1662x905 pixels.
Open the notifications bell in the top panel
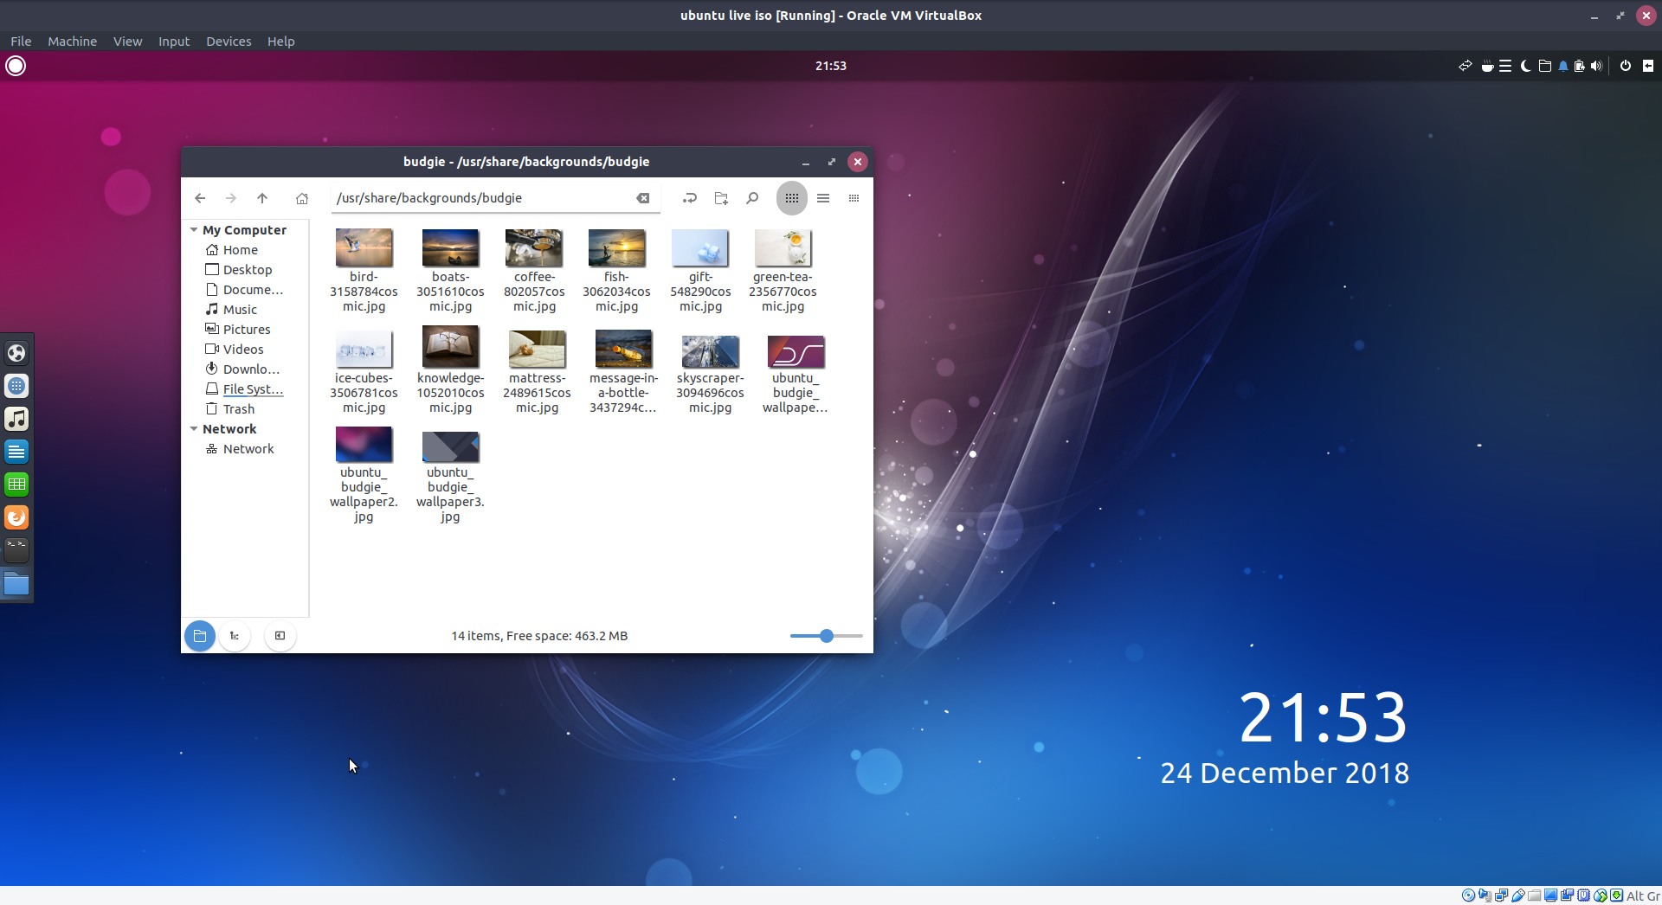pos(1563,66)
